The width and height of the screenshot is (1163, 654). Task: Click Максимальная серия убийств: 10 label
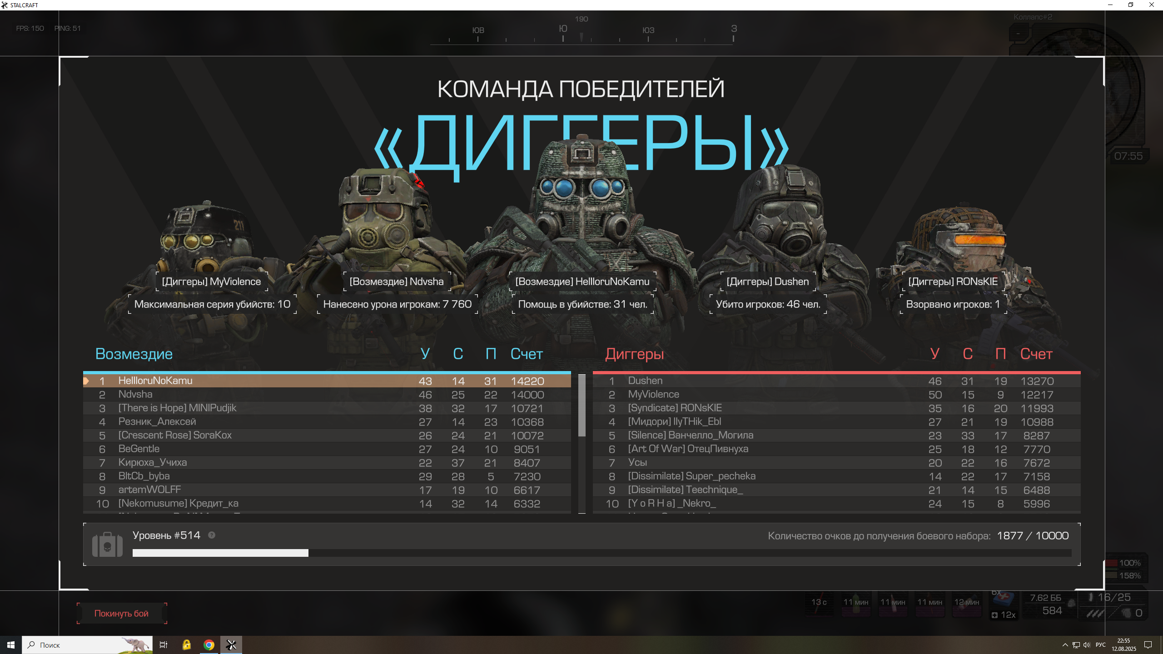pyautogui.click(x=213, y=304)
